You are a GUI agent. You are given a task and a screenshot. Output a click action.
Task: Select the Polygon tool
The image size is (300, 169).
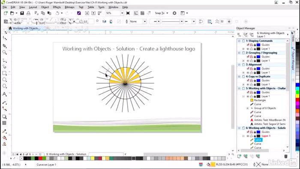[5, 86]
